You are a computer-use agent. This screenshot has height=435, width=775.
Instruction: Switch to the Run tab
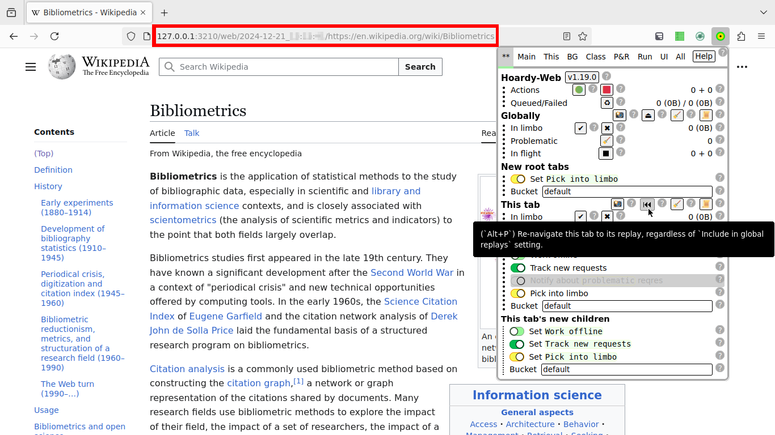[645, 57]
